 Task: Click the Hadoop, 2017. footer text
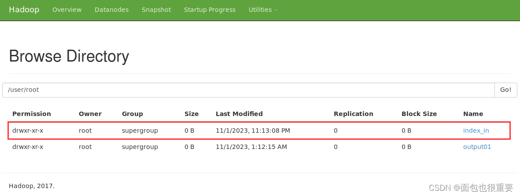click(32, 186)
